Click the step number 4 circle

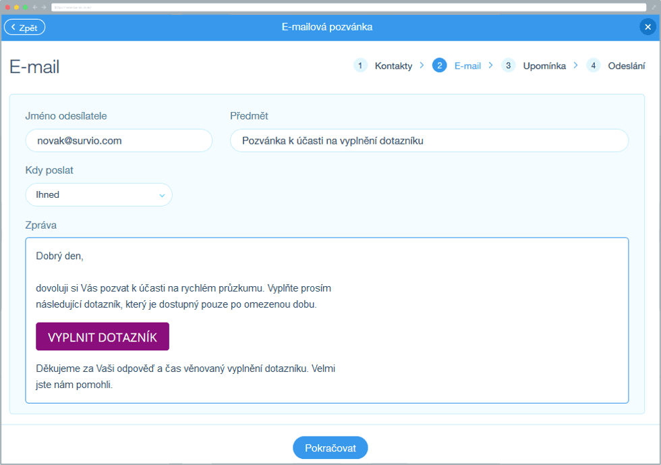pyautogui.click(x=594, y=65)
